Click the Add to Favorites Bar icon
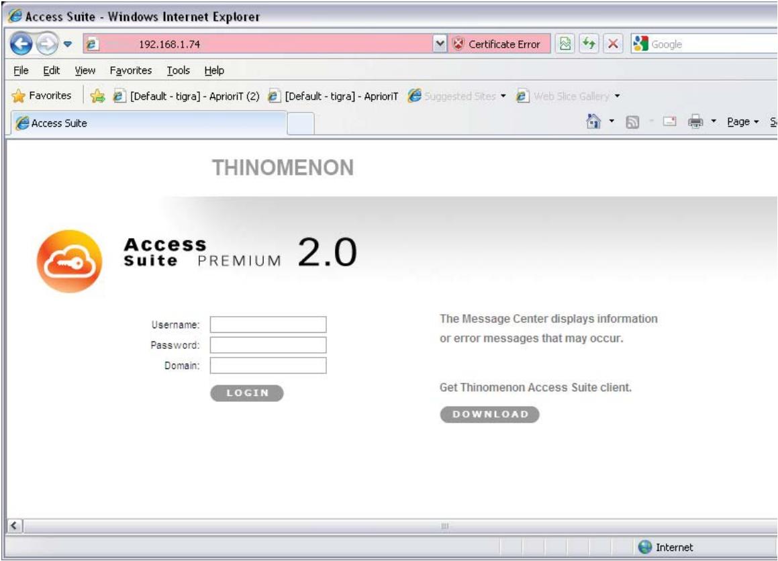 click(98, 96)
